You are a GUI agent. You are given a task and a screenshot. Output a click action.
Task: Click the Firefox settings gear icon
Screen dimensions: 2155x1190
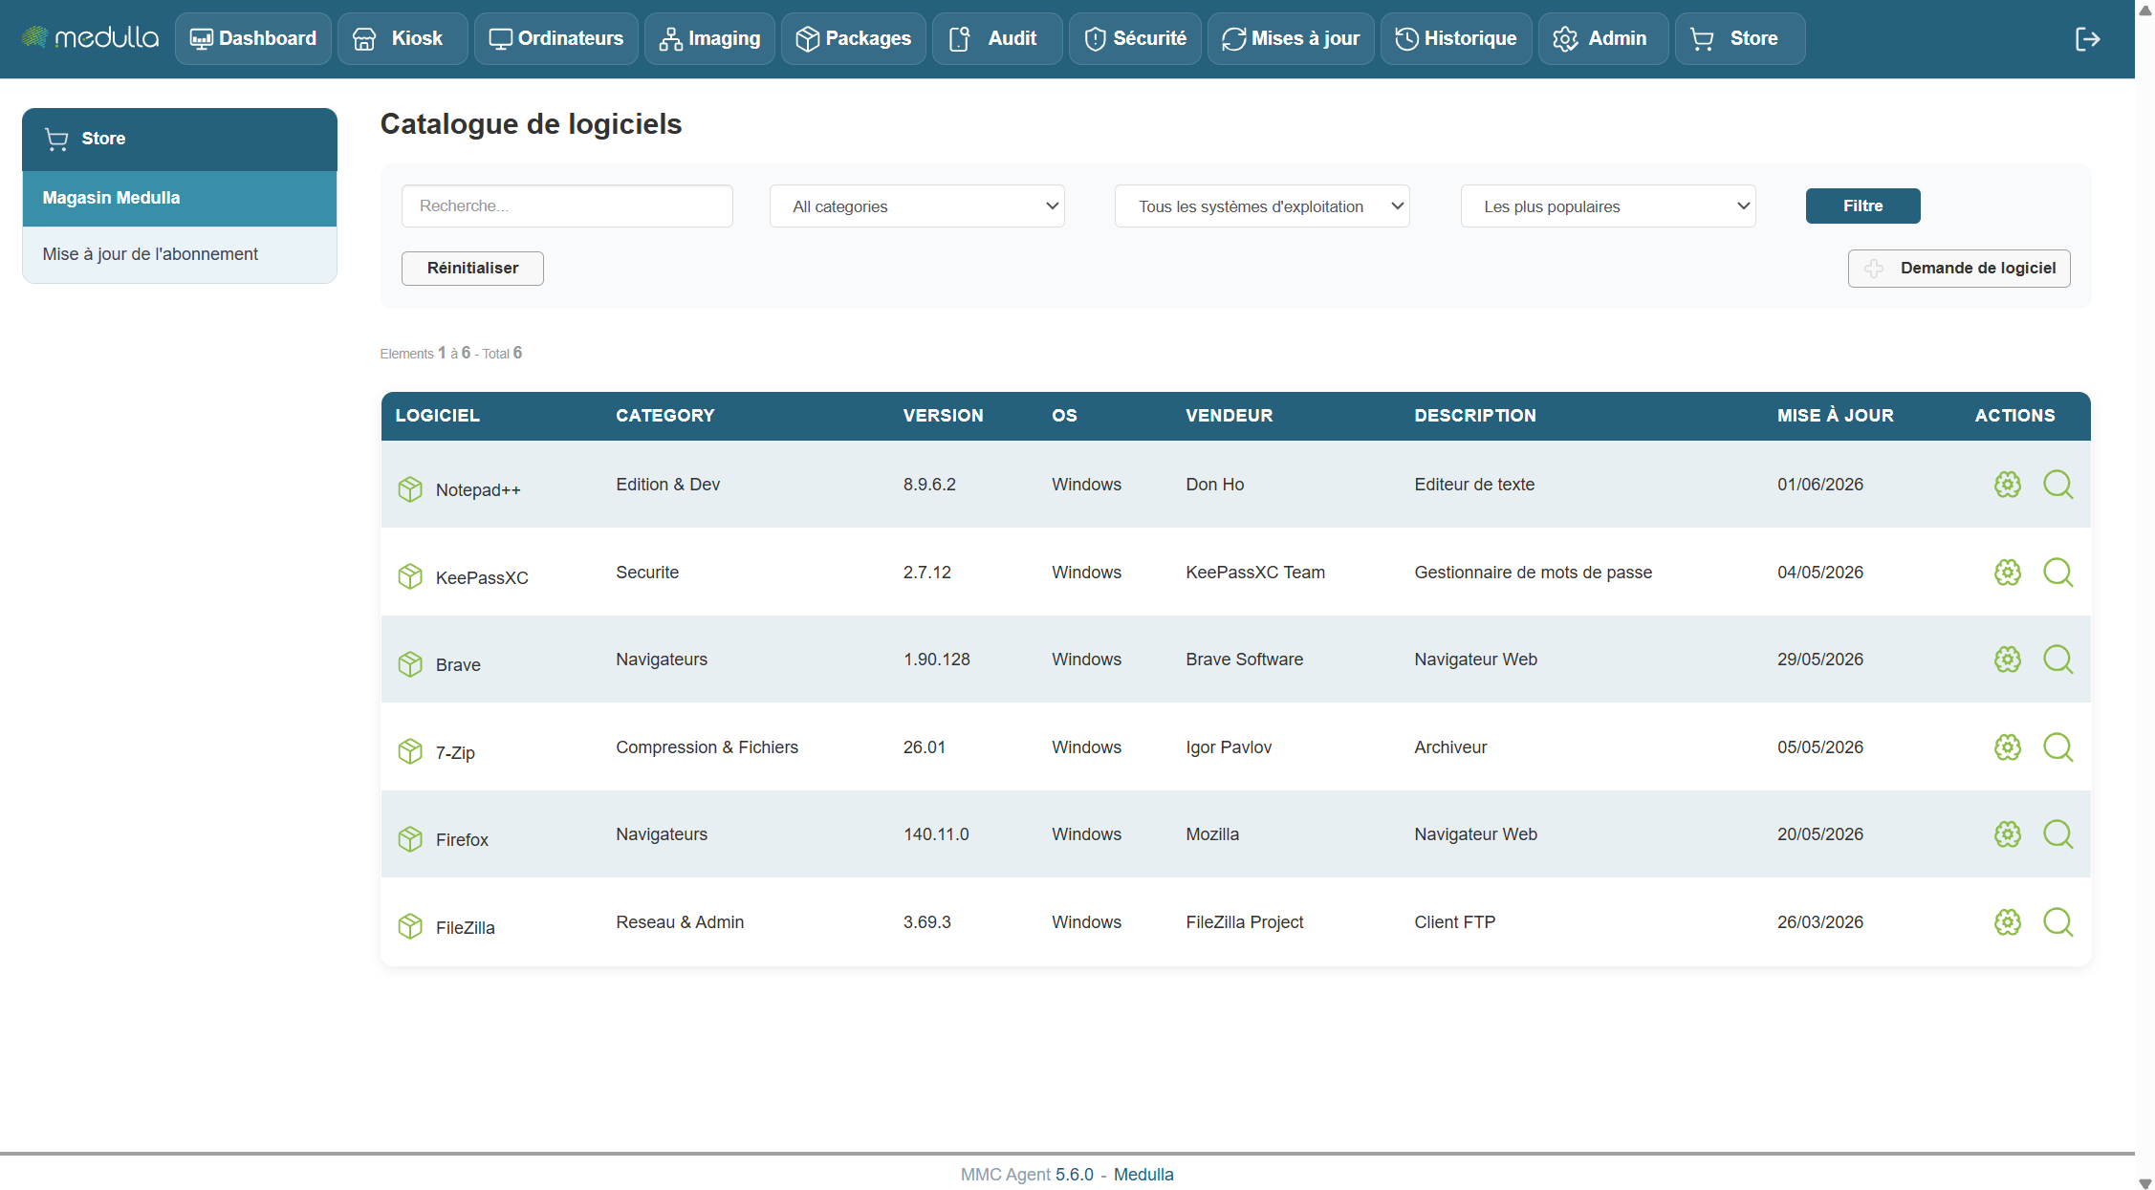(2008, 834)
